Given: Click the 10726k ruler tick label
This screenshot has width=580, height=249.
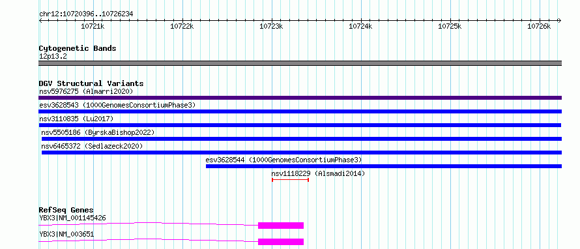Looking at the screenshot, I should [x=540, y=26].
